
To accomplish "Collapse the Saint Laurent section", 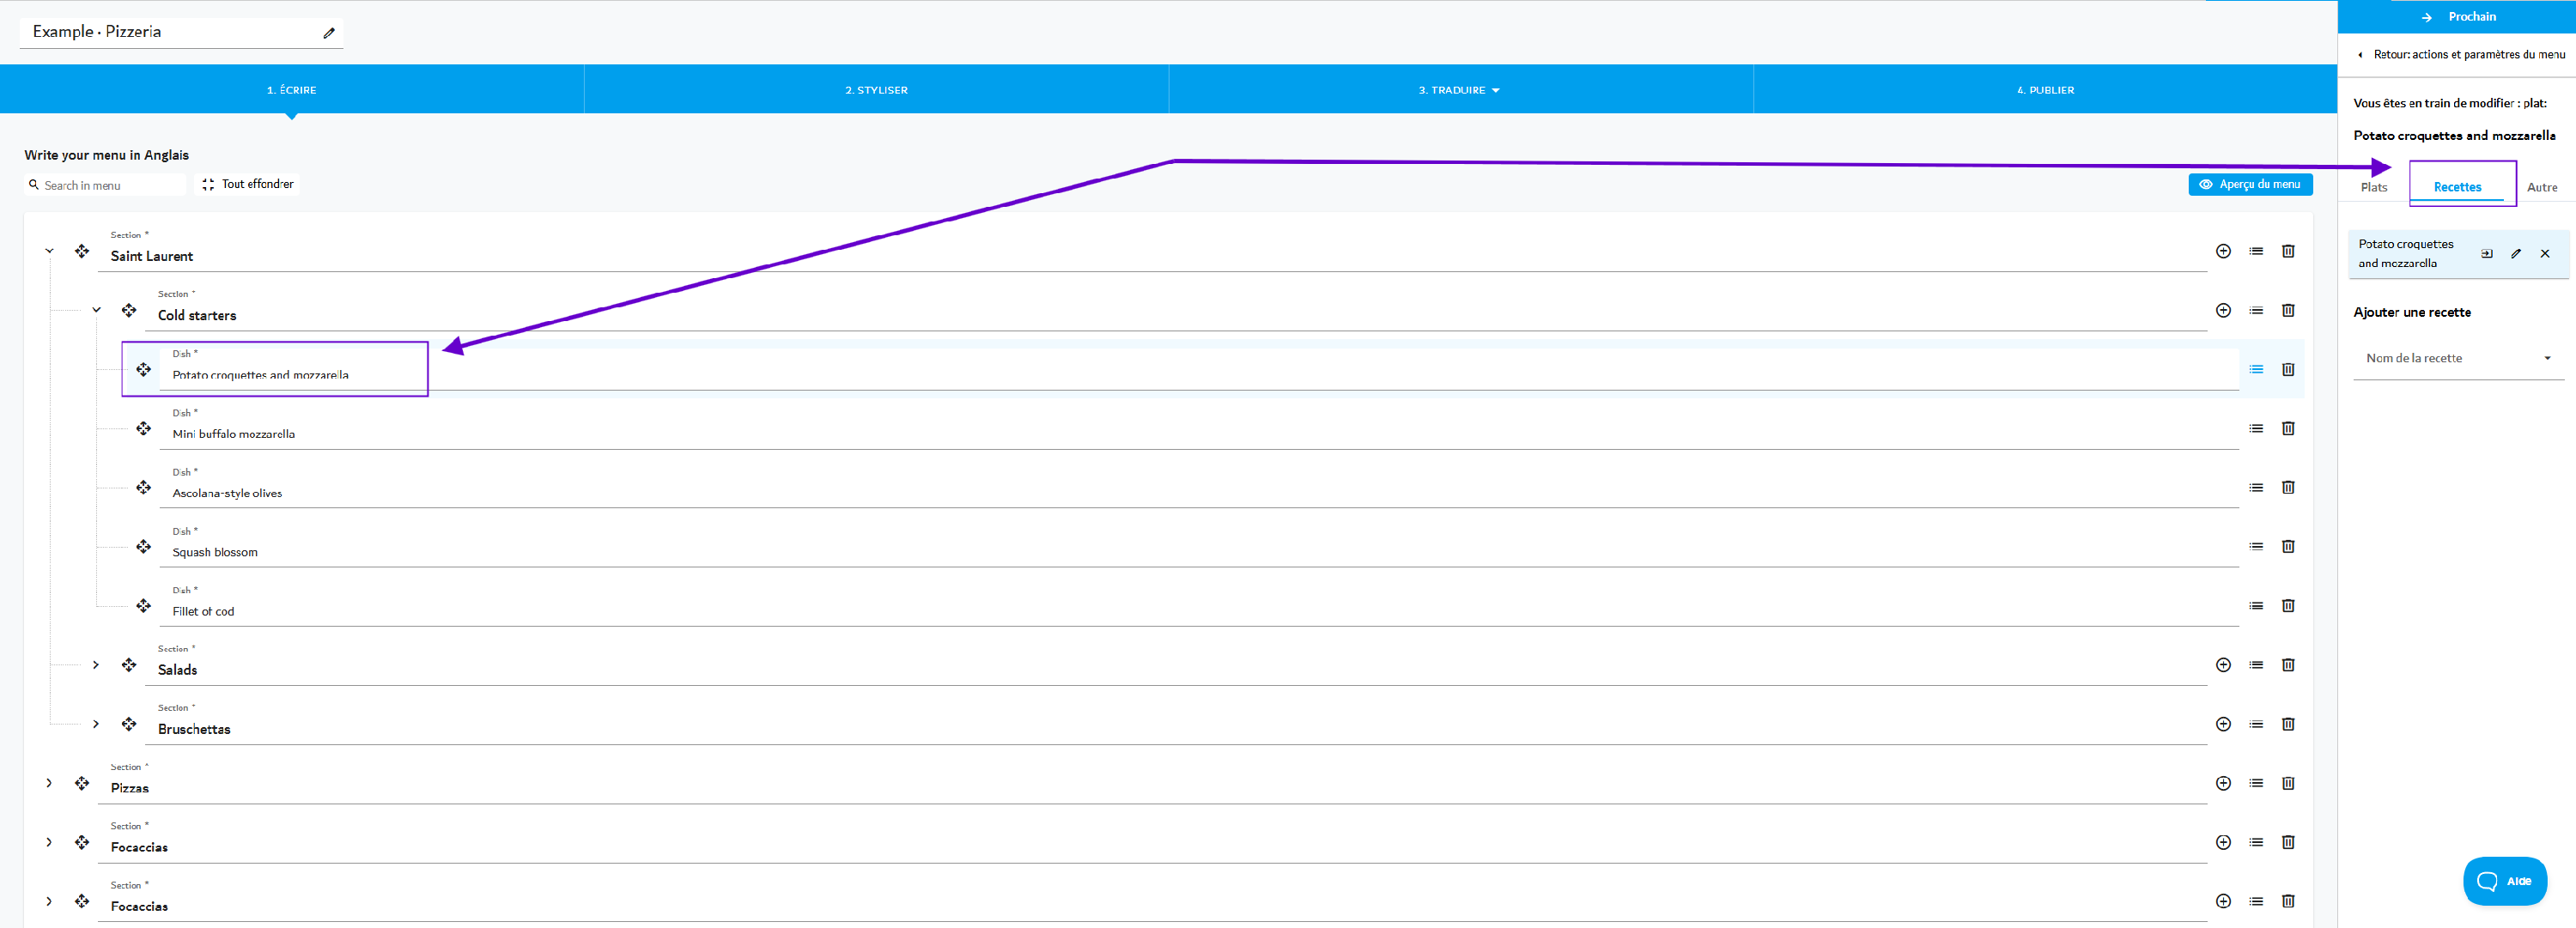I will [x=49, y=251].
